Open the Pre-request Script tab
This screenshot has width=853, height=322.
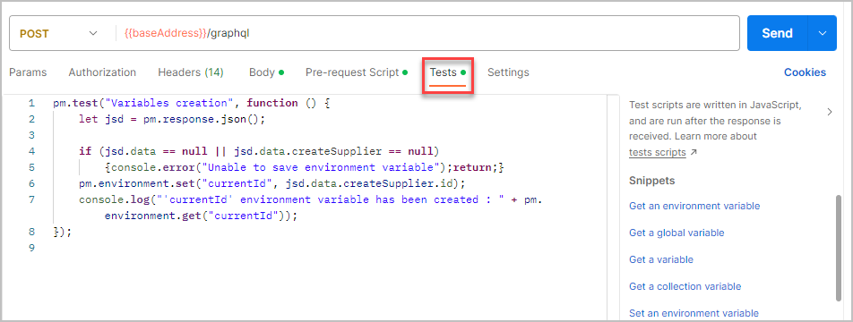coord(357,72)
